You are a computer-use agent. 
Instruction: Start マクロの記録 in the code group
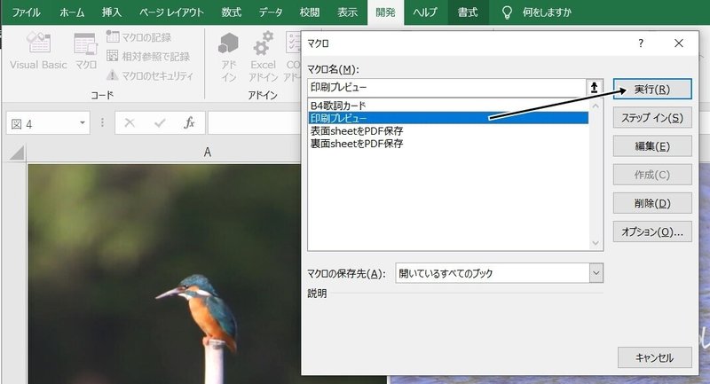[x=138, y=37]
